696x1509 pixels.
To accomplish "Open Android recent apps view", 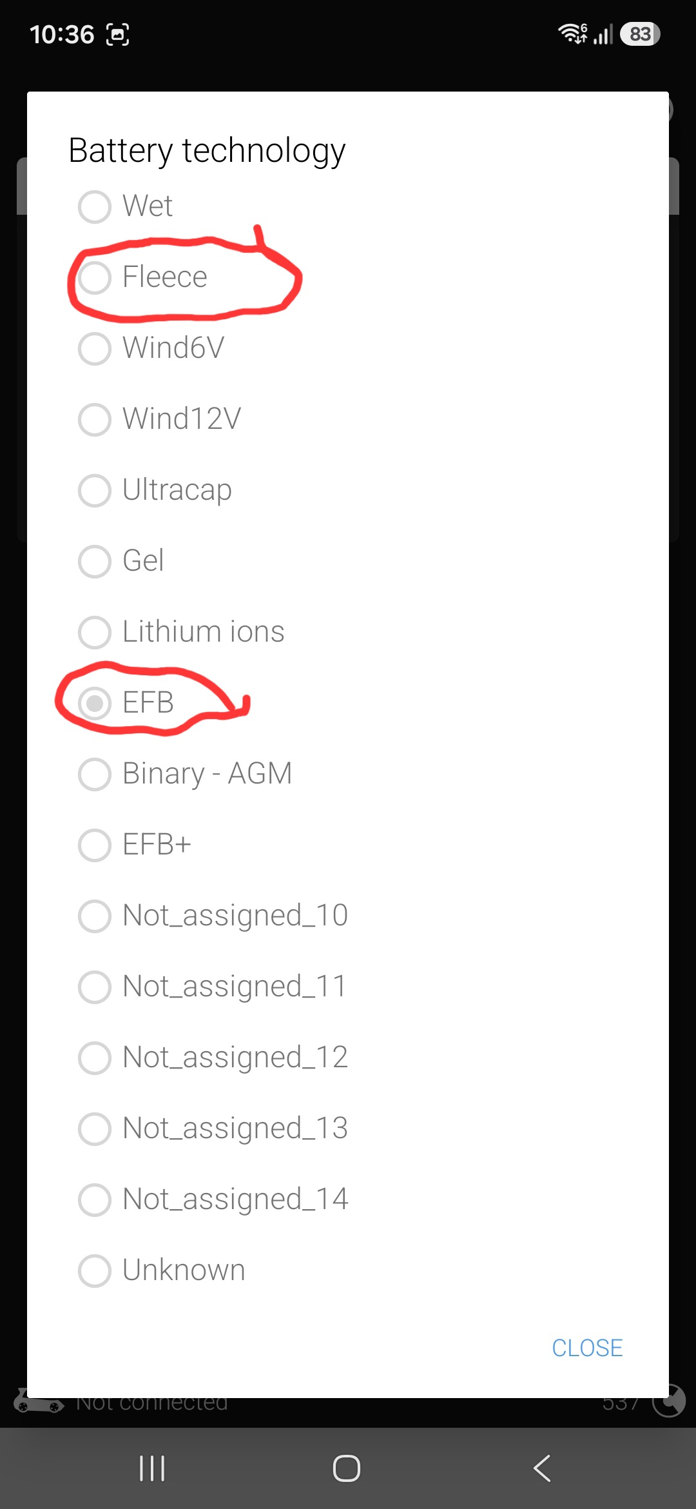I will pyautogui.click(x=153, y=1468).
